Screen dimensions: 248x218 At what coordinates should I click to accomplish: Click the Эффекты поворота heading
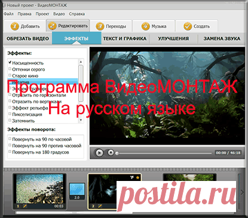pyautogui.click(x=32, y=130)
